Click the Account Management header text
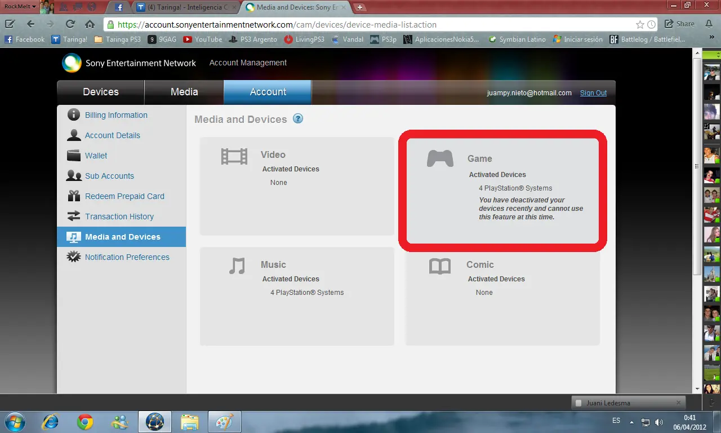The image size is (721, 433). 248,63
